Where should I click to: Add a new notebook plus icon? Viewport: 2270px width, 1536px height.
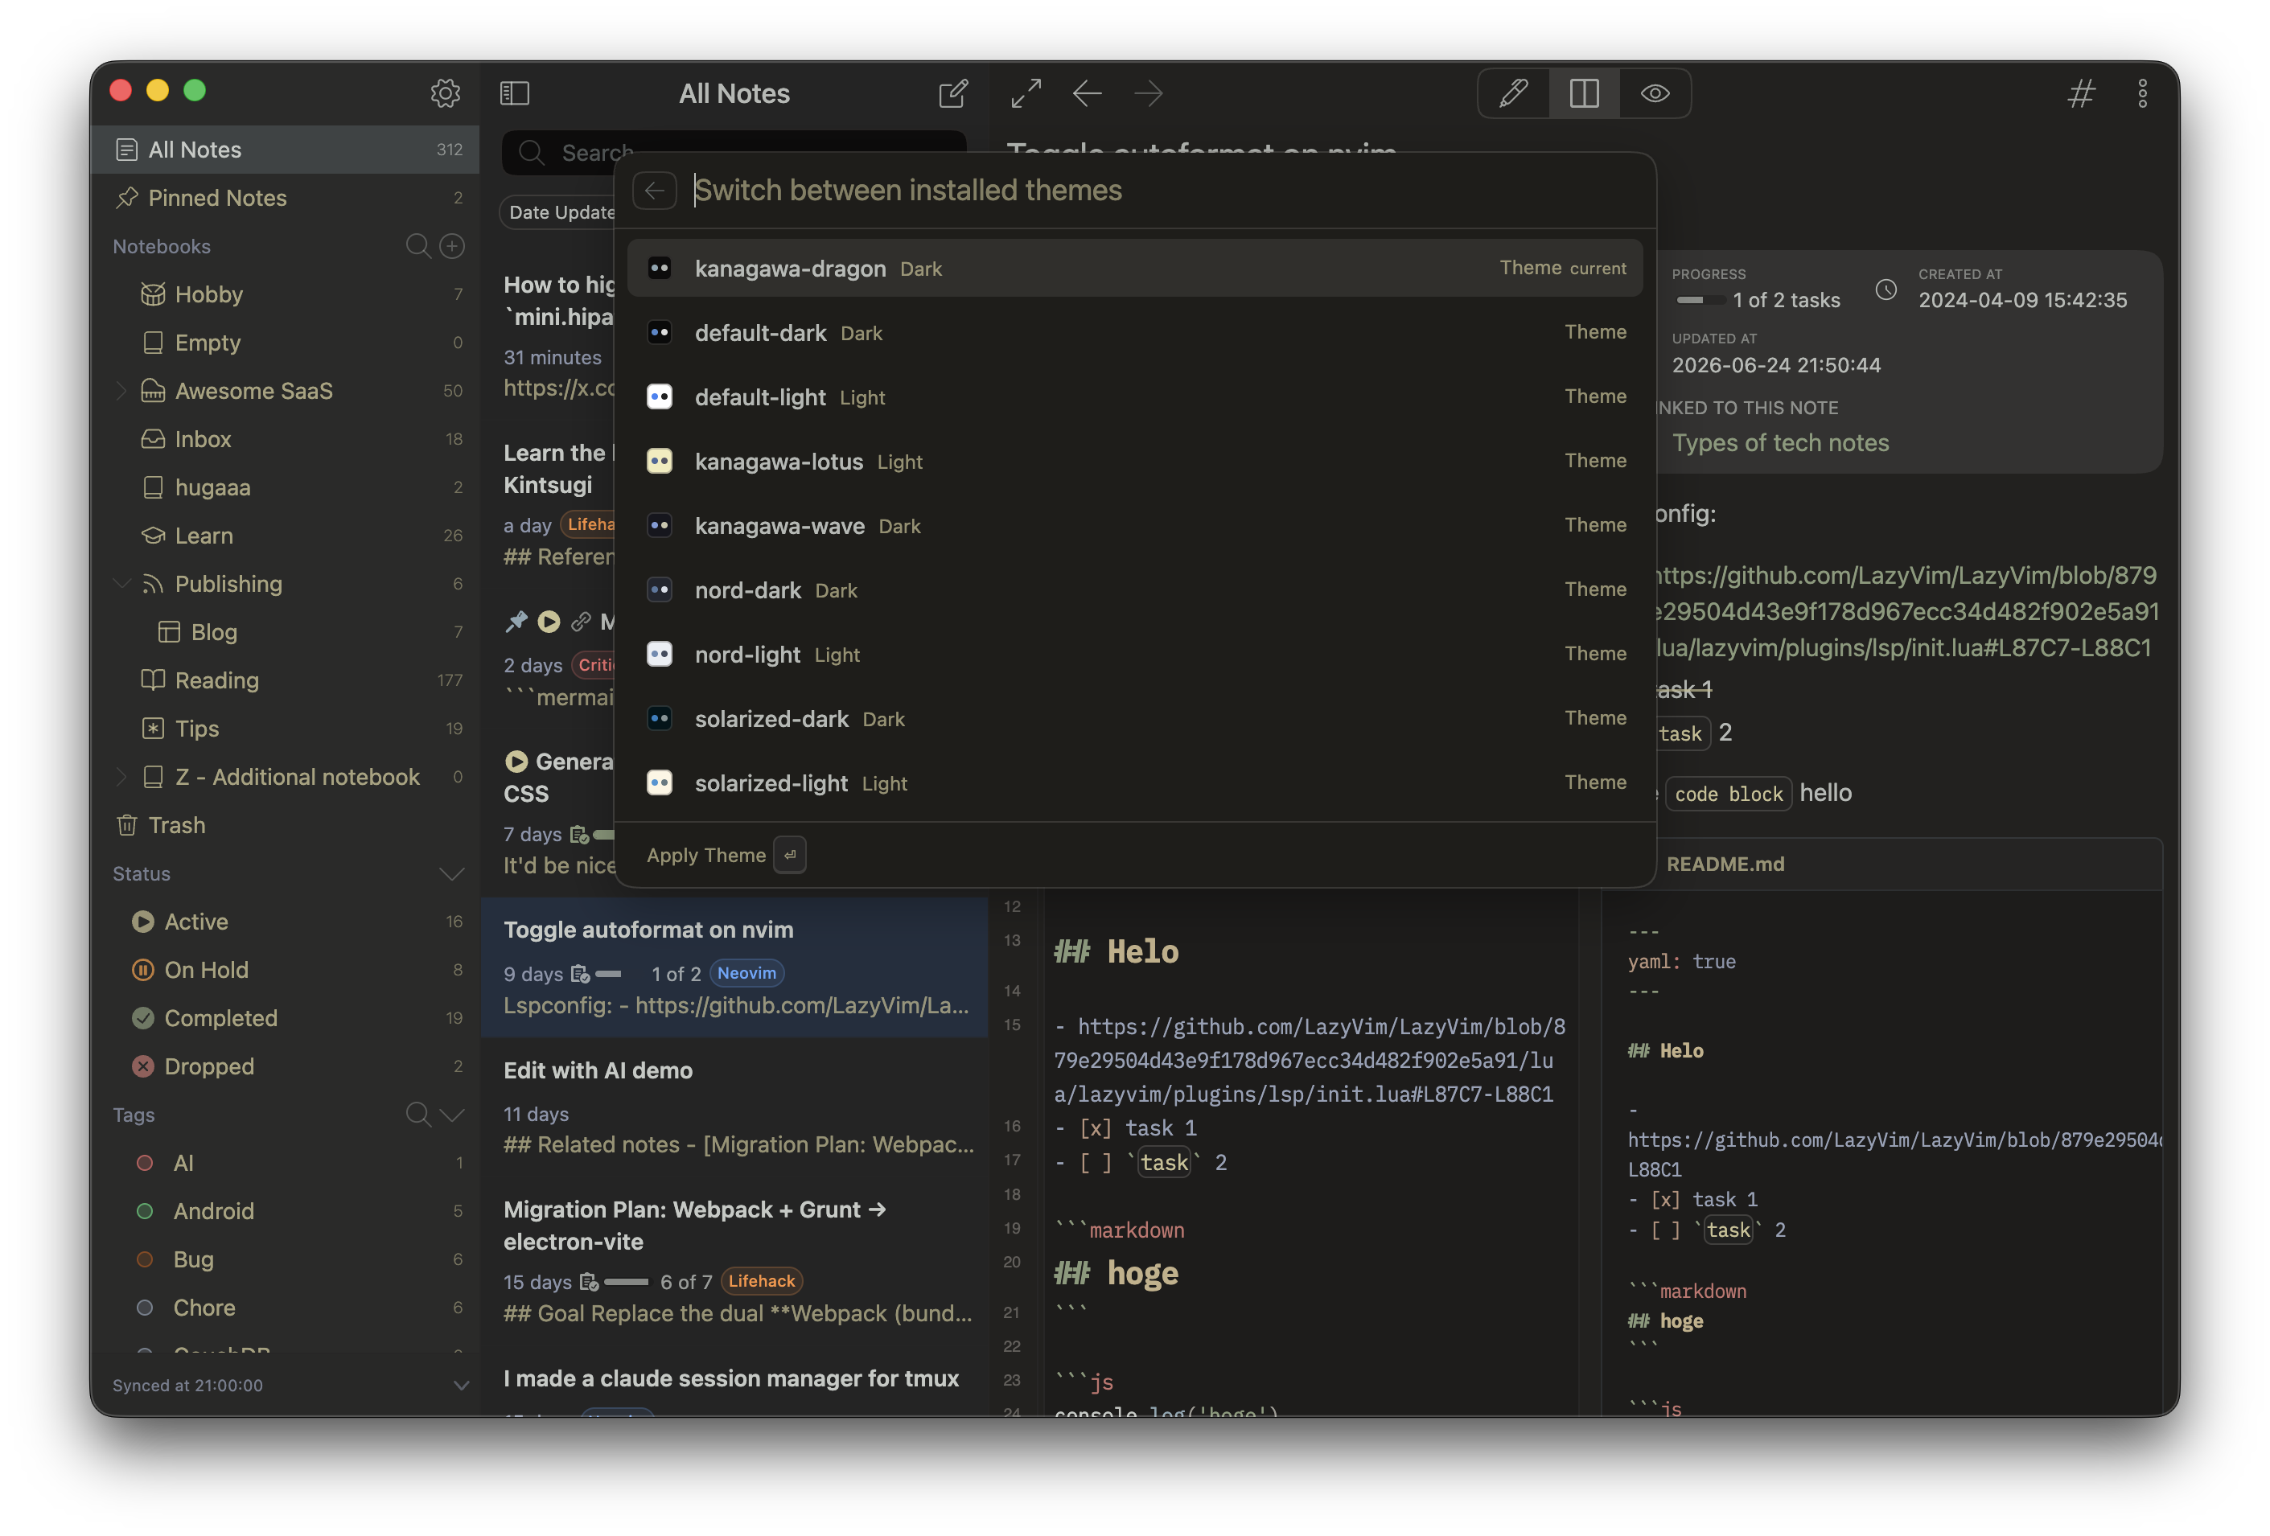click(451, 245)
